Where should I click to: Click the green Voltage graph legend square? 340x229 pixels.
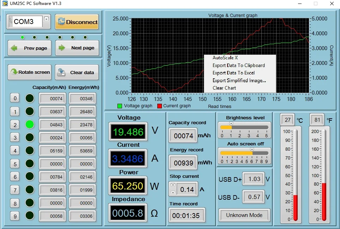point(120,106)
